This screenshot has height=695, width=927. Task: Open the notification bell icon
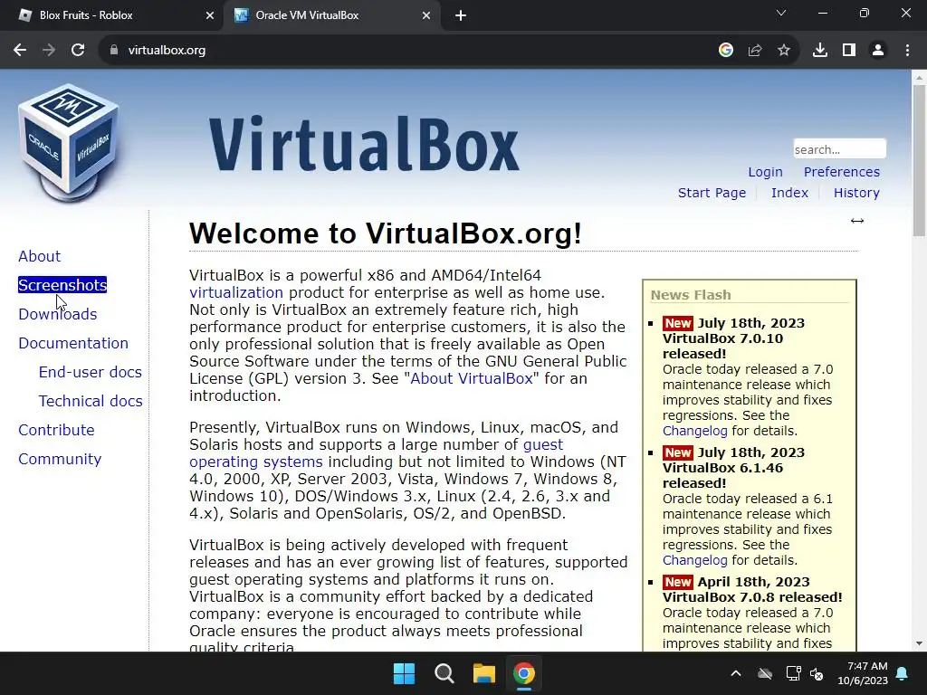(903, 673)
